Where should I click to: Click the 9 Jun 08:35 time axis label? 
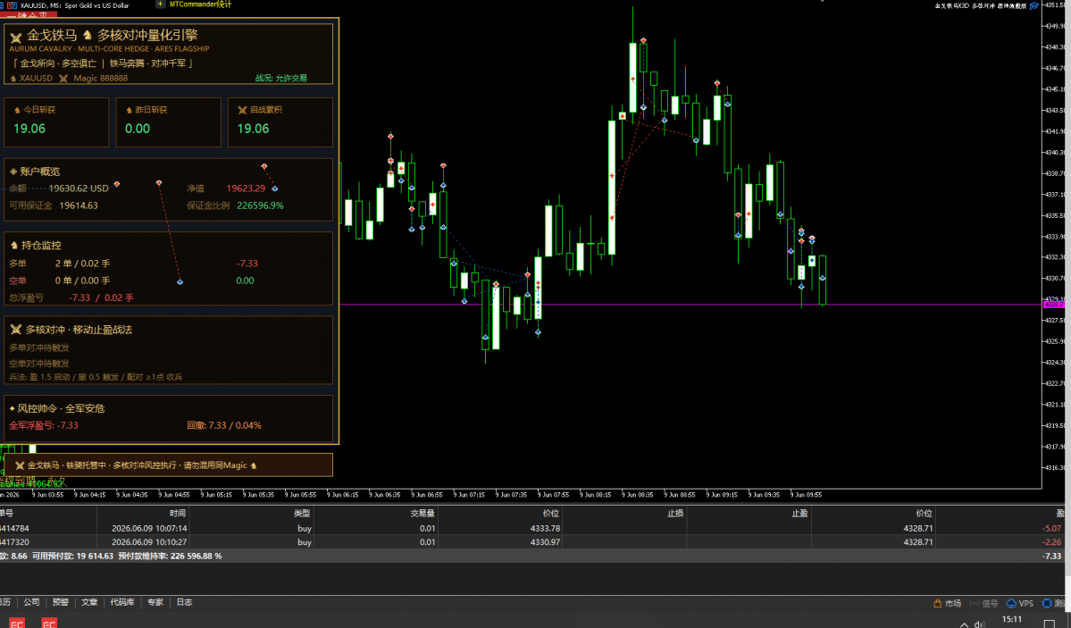[x=637, y=495]
